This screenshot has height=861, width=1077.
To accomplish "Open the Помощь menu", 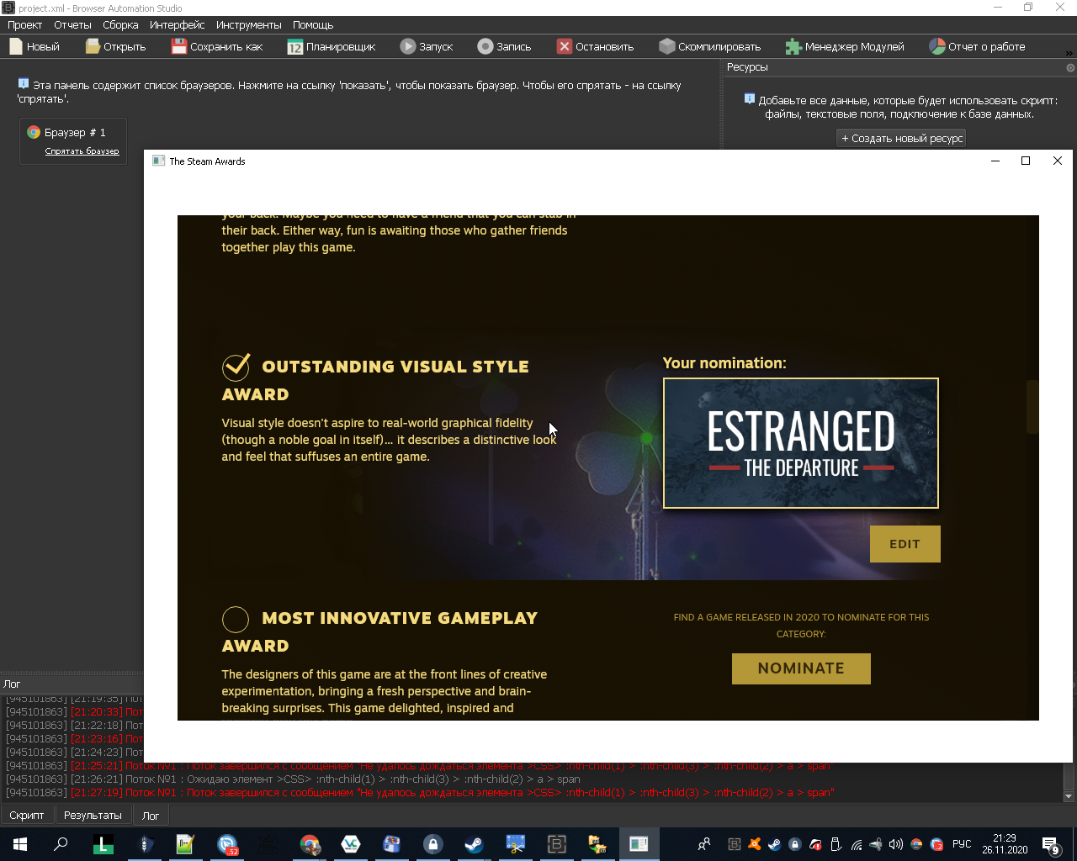I will [313, 24].
